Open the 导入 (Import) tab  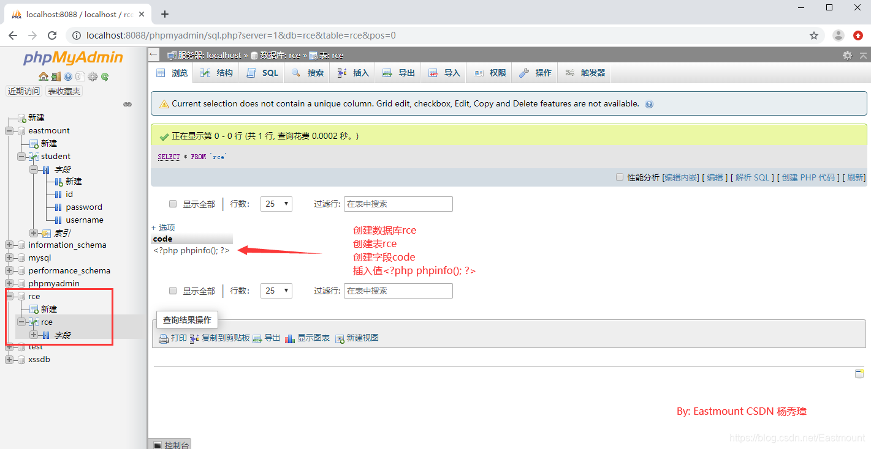tap(444, 73)
